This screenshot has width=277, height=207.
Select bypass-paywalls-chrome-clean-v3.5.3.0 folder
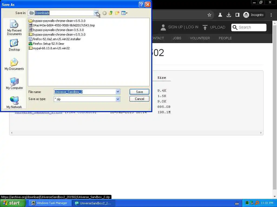click(x=57, y=21)
